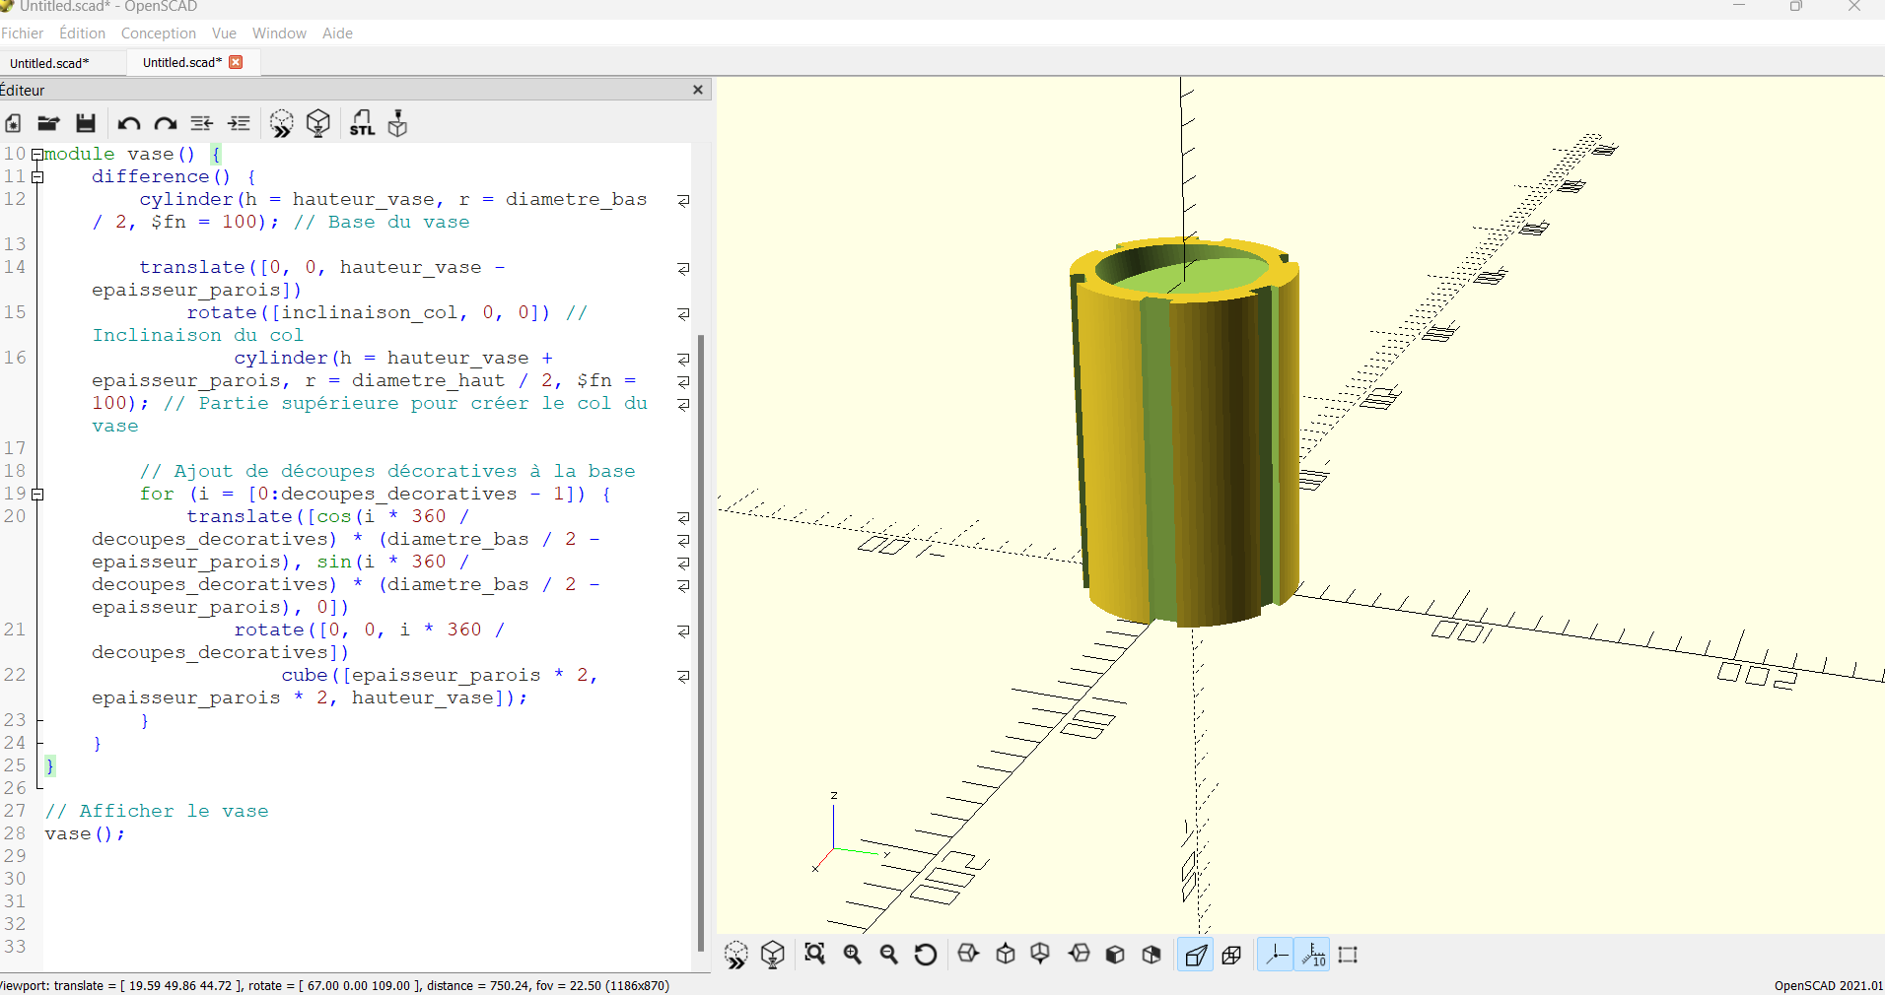
Task: Click the '// Afficher le vase' comment
Action: [x=157, y=811]
